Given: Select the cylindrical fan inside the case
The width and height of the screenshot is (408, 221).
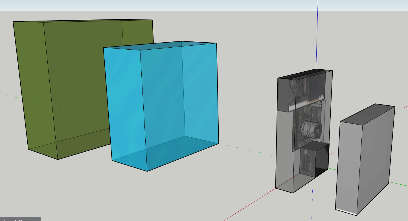Looking at the screenshot, I should [312, 130].
